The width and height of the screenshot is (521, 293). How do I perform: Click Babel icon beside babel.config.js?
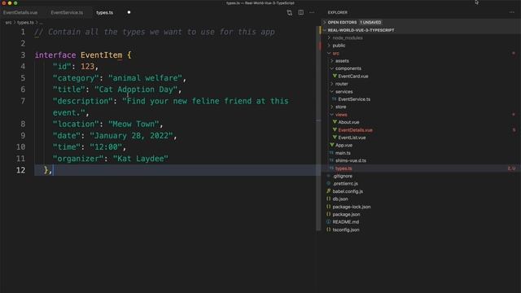click(328, 191)
